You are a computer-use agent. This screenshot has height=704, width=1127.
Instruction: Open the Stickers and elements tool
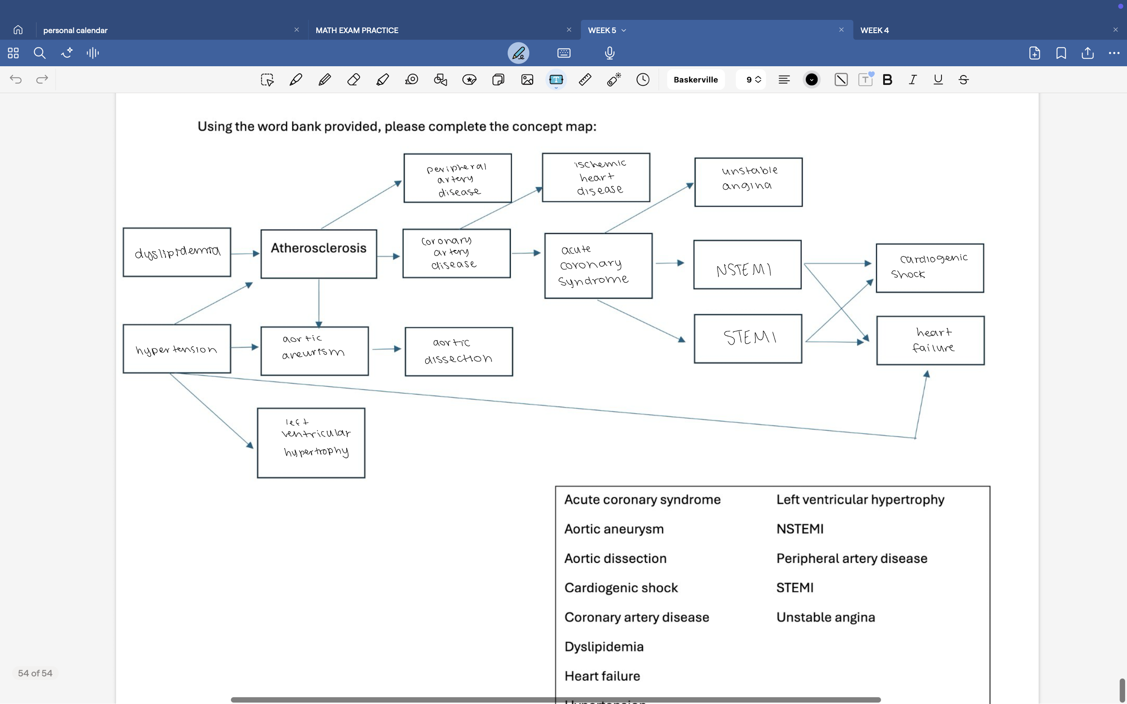[470, 80]
